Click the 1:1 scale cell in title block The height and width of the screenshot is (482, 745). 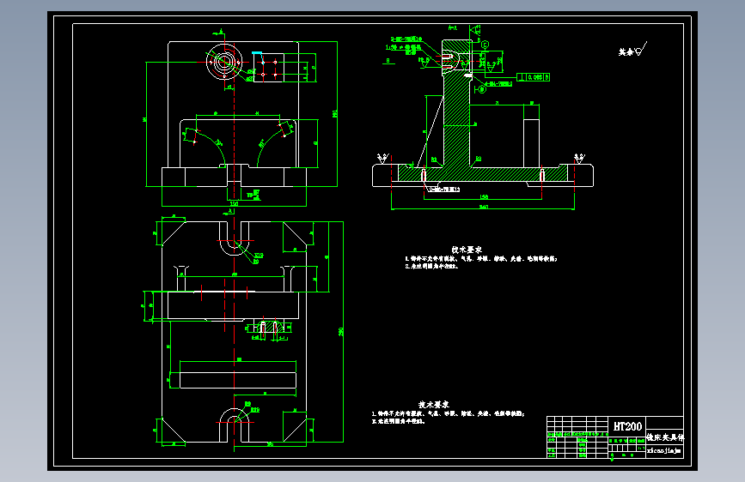(x=641, y=448)
